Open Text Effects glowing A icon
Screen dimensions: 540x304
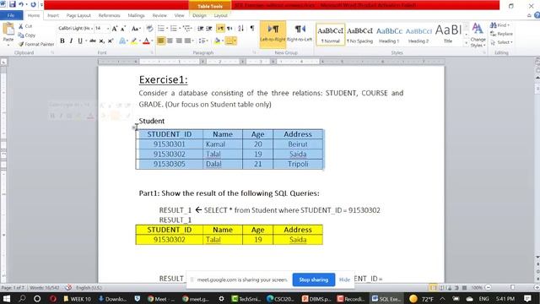click(x=122, y=41)
